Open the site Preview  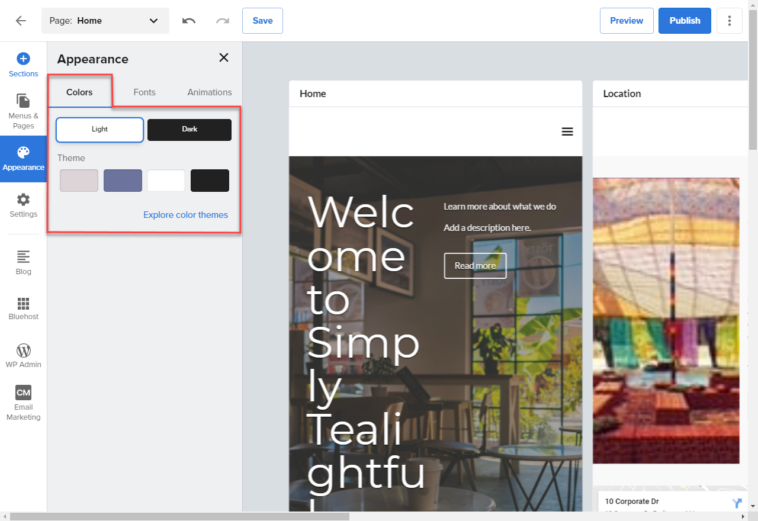[627, 21]
